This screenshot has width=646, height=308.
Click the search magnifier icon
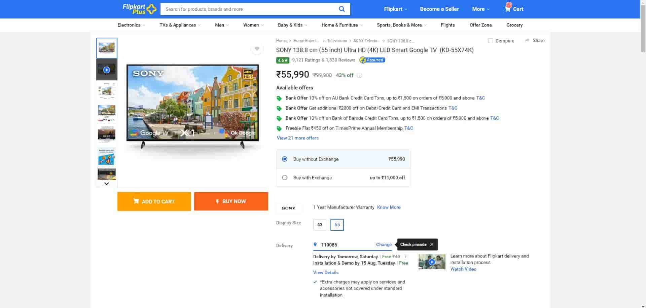coord(342,9)
